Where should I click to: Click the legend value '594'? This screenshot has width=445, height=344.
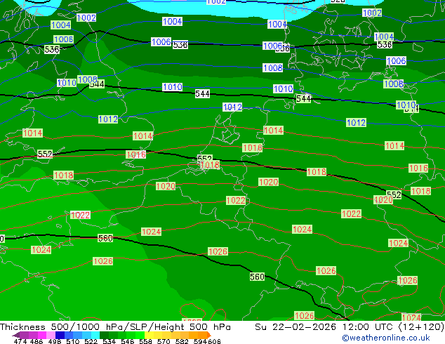tap(200, 341)
